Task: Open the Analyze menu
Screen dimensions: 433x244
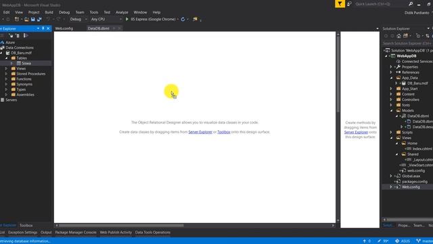Action: tap(122, 12)
